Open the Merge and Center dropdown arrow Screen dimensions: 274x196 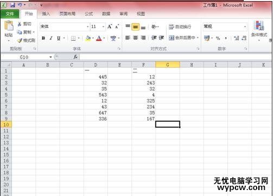[x=197, y=38]
